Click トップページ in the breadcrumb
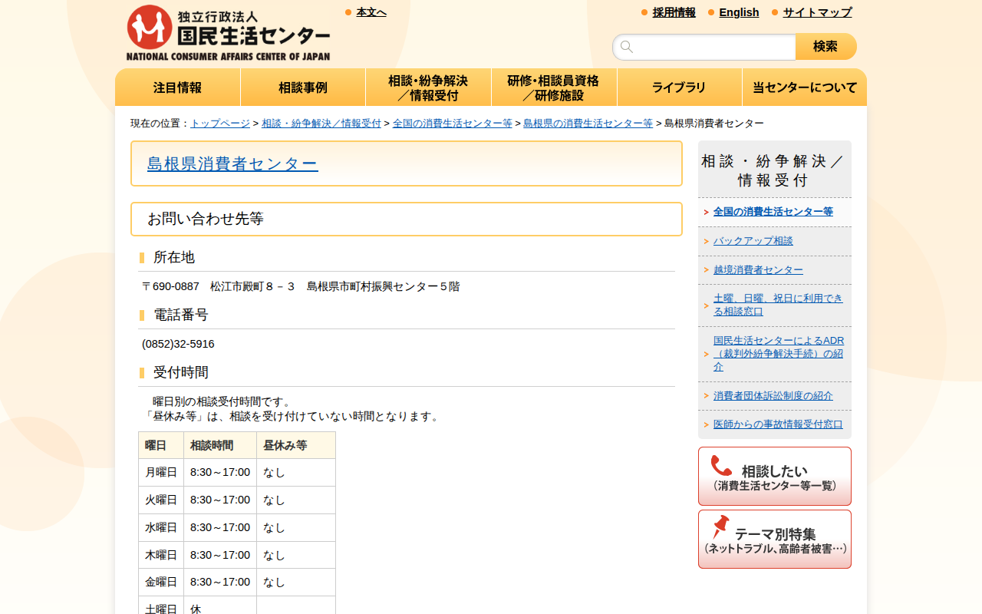Image resolution: width=982 pixels, height=614 pixels. 220,124
